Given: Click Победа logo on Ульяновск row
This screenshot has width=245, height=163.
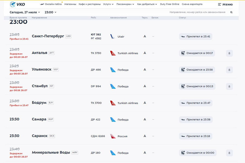Looking at the screenshot, I should point(113,70).
